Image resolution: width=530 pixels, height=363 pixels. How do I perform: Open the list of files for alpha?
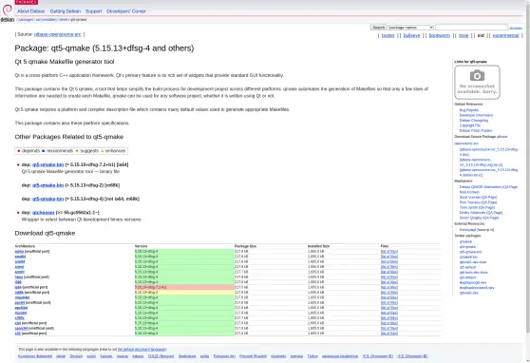coord(389,252)
